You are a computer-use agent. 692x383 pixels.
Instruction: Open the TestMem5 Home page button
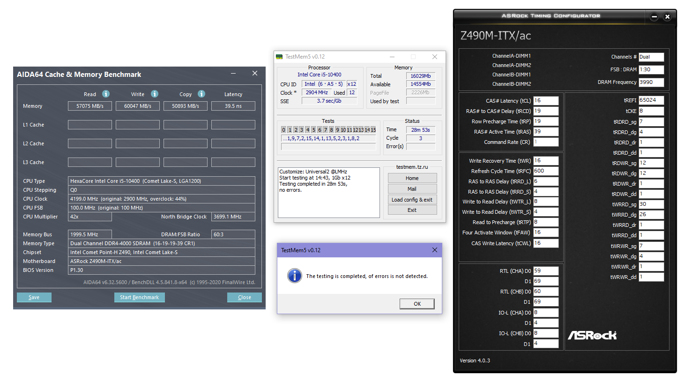tap(412, 178)
